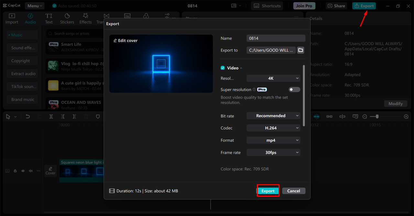Open the Text tab
Viewport: 414px width, 216px height.
coord(49,19)
